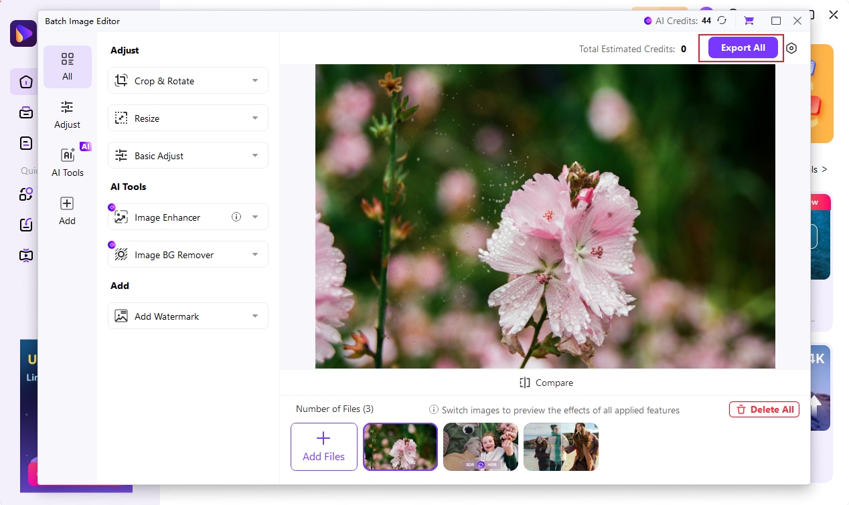Click the AI Tools section heading
The image size is (849, 505).
tap(129, 187)
